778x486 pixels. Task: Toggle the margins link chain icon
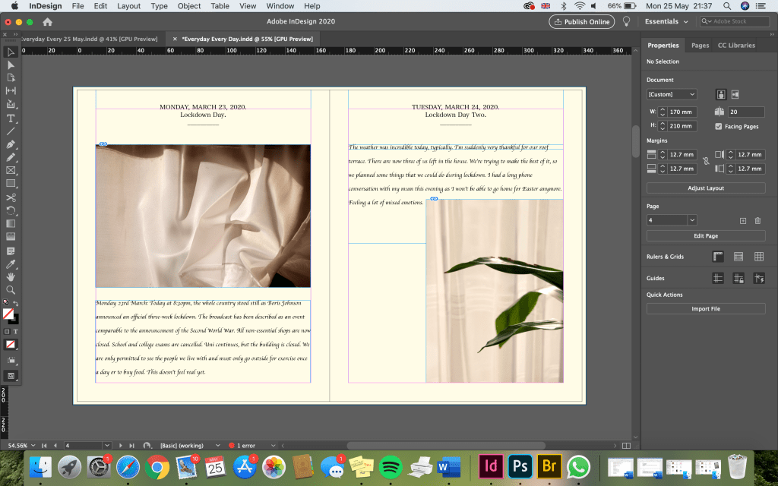pyautogui.click(x=706, y=161)
